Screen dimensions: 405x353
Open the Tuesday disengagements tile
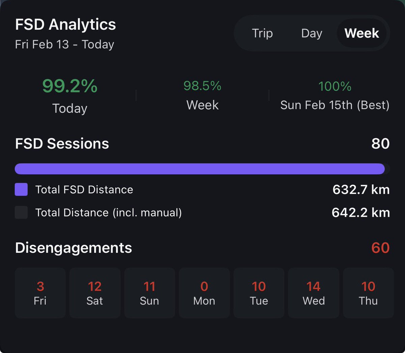click(x=259, y=293)
